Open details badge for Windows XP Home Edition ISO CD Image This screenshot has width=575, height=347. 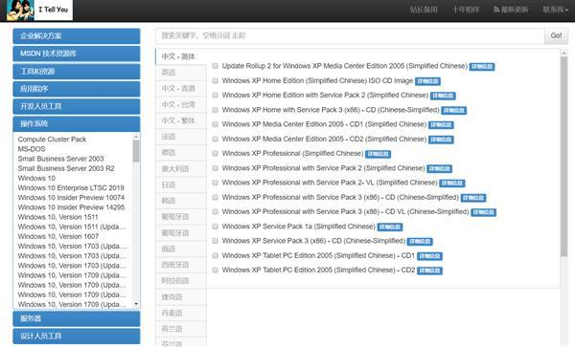coord(427,81)
